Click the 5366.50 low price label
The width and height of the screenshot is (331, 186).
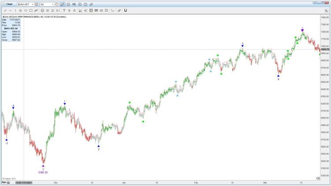point(43,172)
